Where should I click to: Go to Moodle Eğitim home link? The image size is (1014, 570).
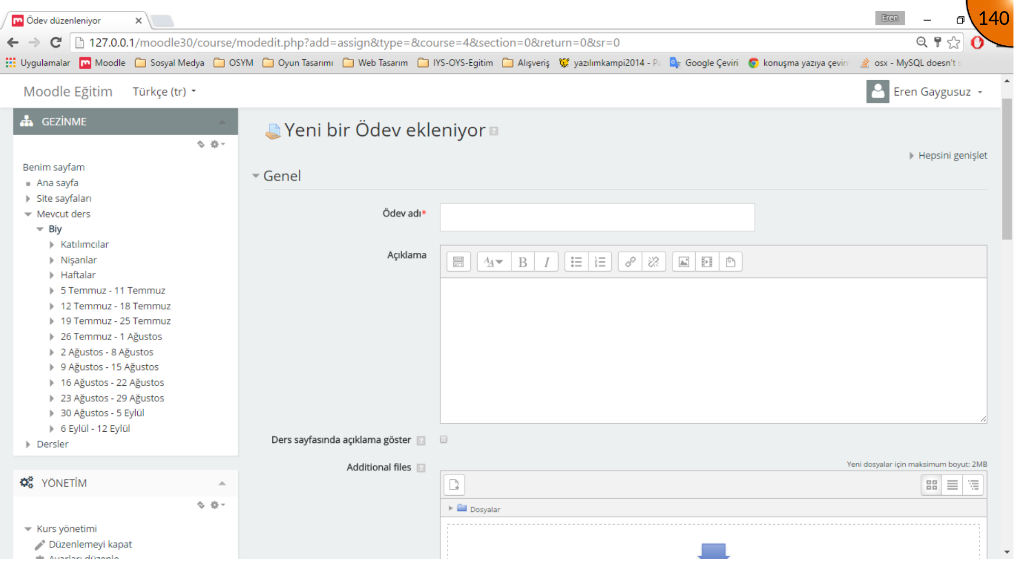pyautogui.click(x=68, y=91)
